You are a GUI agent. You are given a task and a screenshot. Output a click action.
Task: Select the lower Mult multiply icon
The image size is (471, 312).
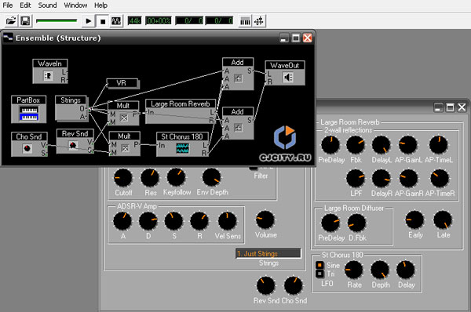(x=125, y=148)
